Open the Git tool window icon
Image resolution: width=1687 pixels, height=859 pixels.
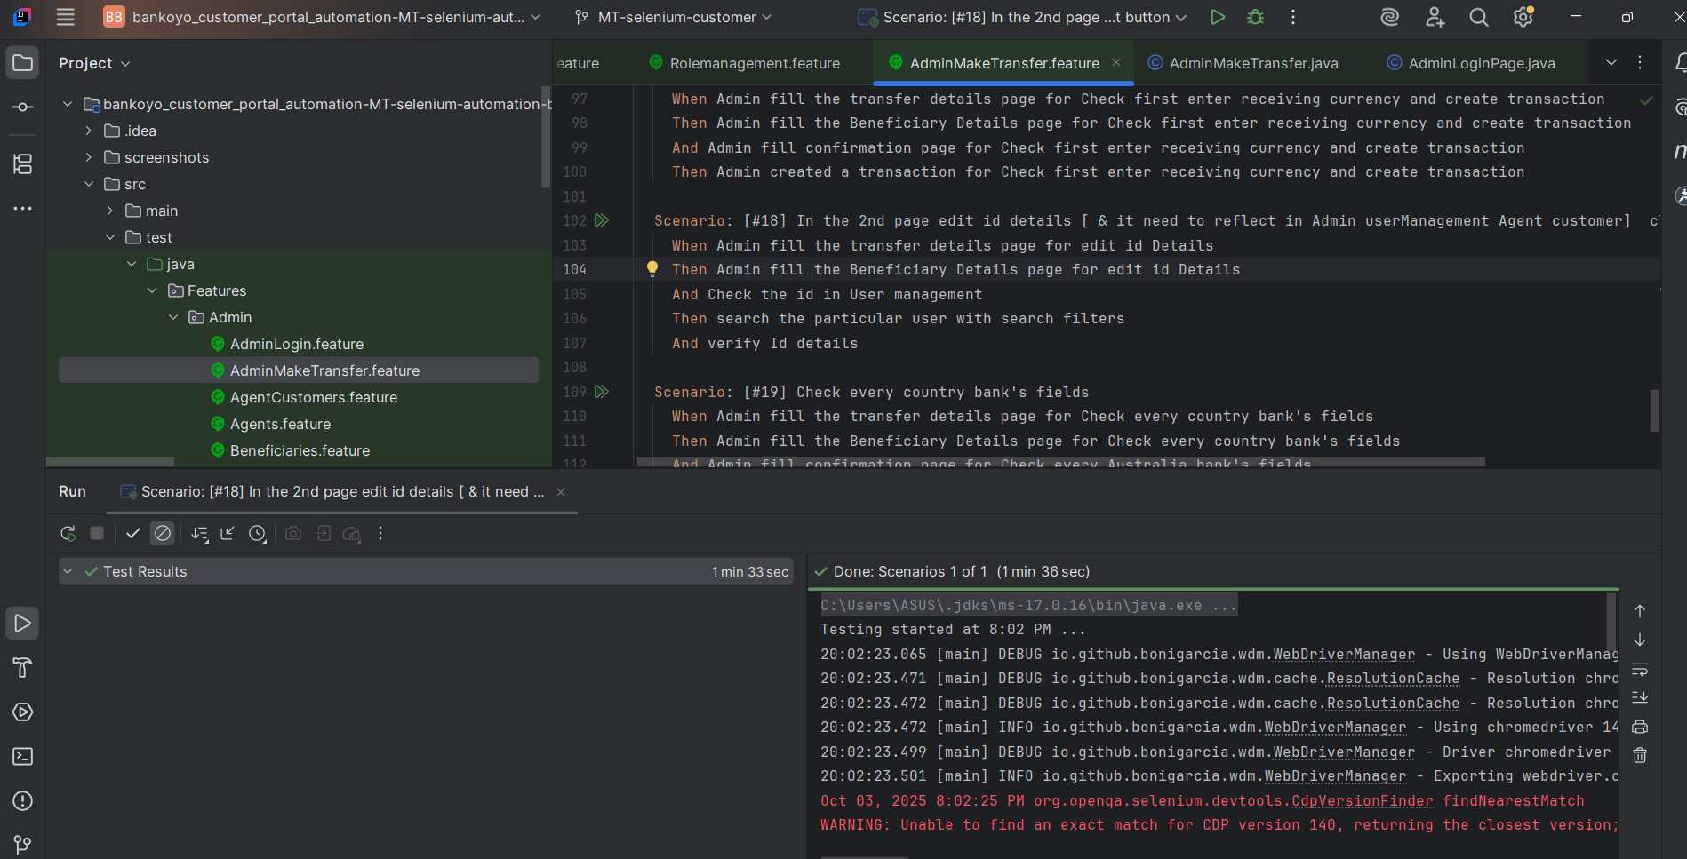22,844
